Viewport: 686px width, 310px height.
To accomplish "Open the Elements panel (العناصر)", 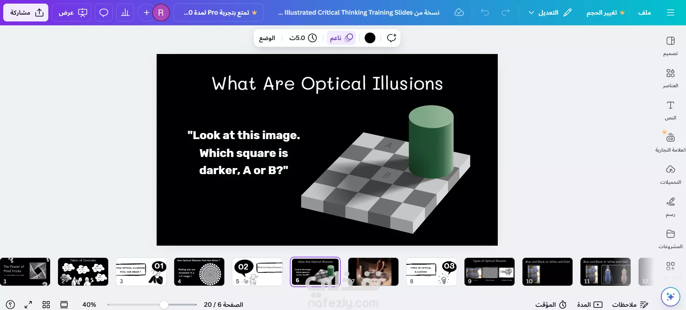I will (x=670, y=78).
